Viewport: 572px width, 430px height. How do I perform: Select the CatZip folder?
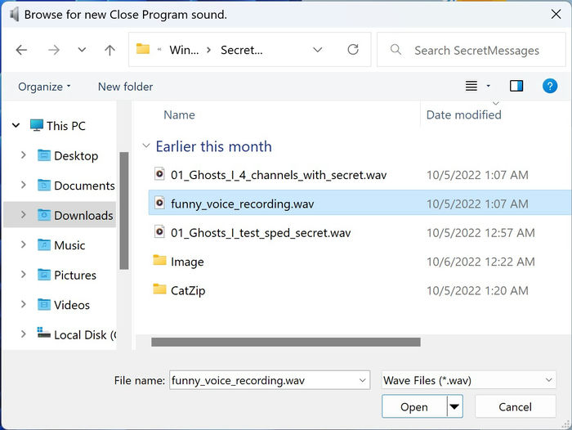click(x=188, y=291)
